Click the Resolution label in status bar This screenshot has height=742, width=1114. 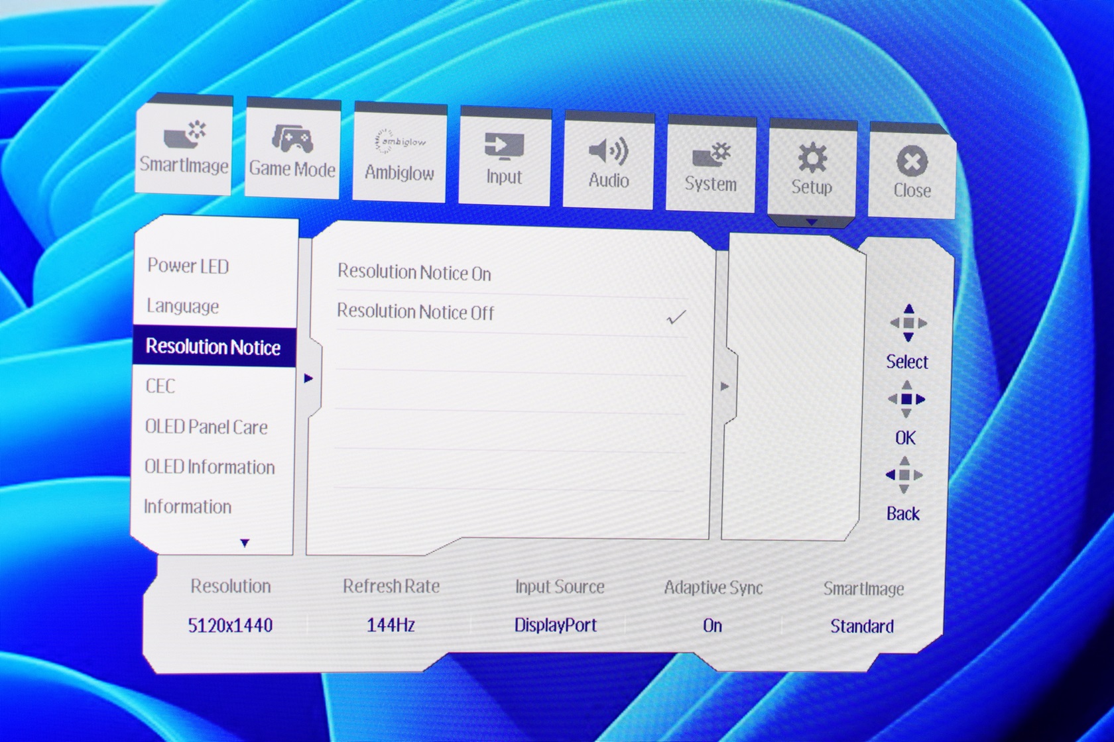click(231, 586)
